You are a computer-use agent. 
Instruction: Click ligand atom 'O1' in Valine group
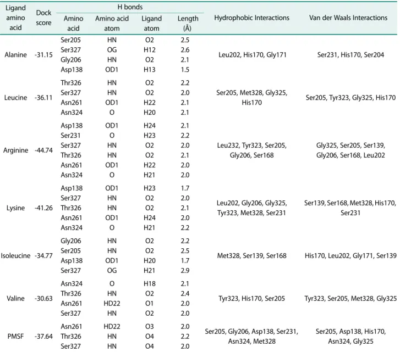tap(150, 303)
